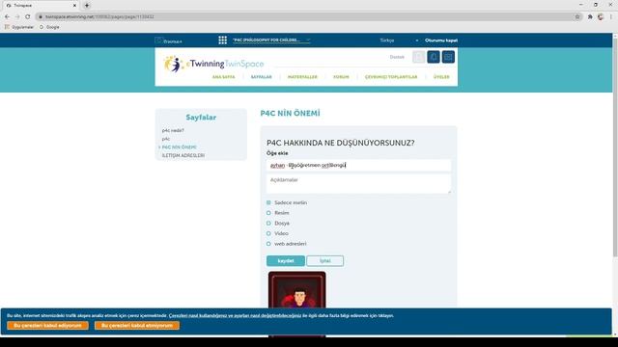Open the Google bookmark
This screenshot has height=347, width=618.
(x=49, y=27)
